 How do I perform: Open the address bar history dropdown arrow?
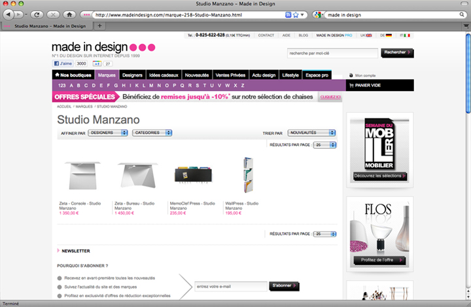click(302, 15)
